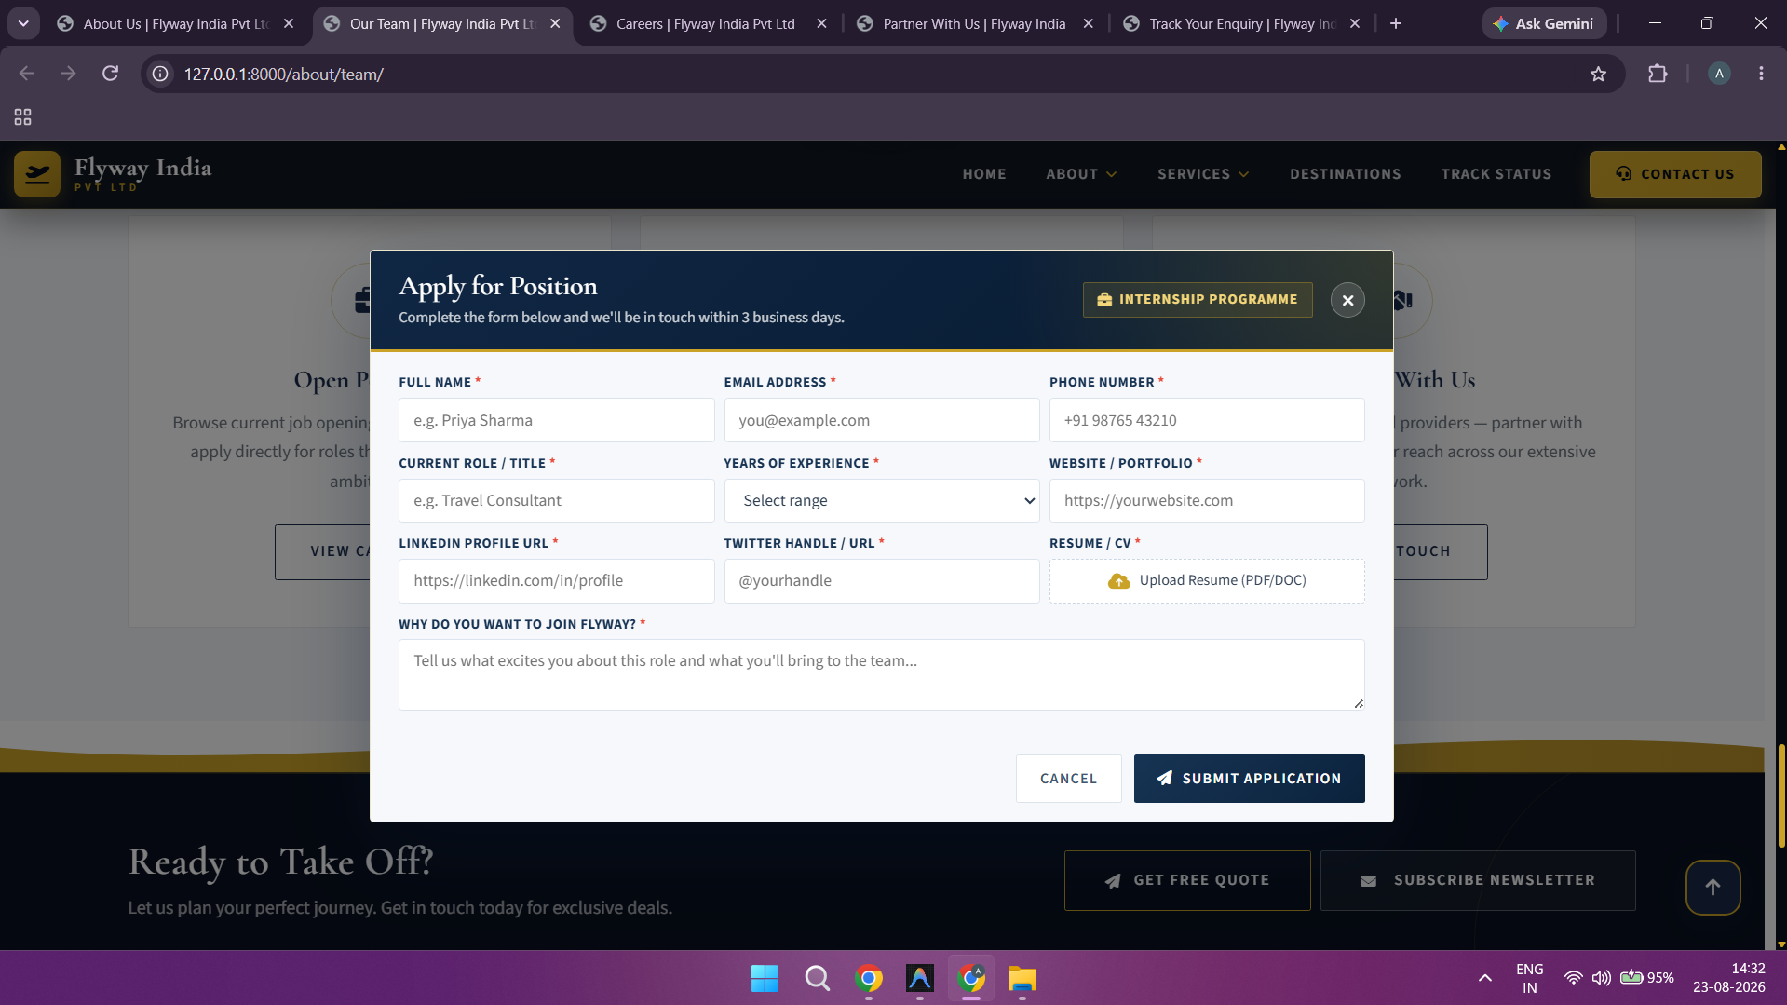The width and height of the screenshot is (1787, 1005).
Task: Click the Twitter Handle field
Action: (x=881, y=580)
